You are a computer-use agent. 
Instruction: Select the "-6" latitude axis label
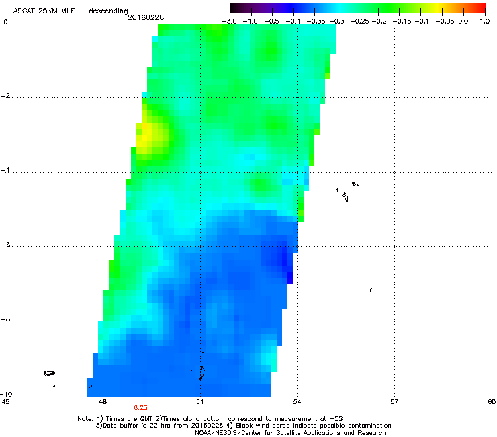(5, 245)
